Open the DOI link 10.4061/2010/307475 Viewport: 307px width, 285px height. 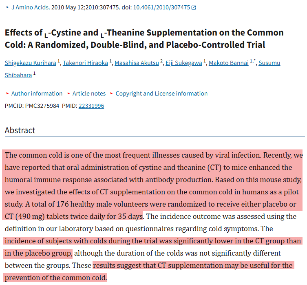point(161,7)
